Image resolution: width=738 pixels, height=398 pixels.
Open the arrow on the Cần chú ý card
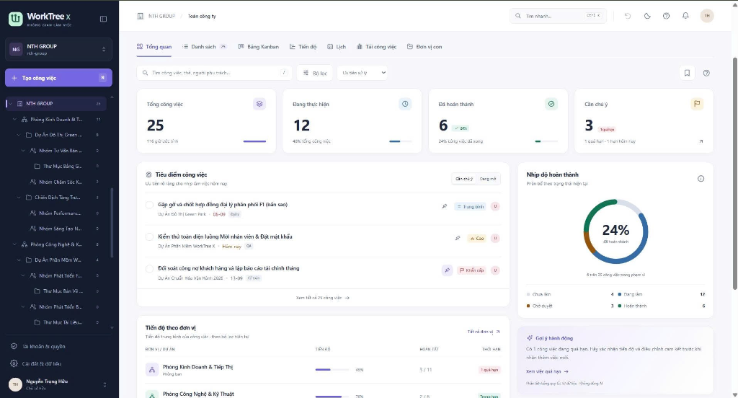701,141
